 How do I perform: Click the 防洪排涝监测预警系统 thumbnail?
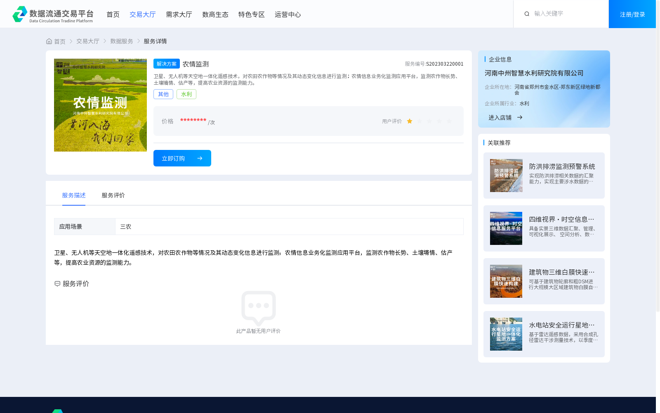(x=506, y=176)
